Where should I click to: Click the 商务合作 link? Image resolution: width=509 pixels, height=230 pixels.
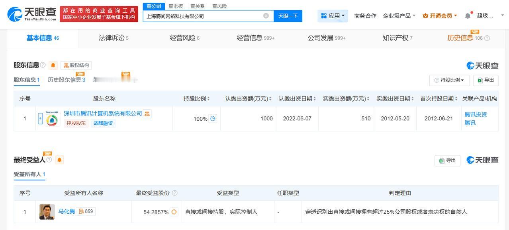365,16
